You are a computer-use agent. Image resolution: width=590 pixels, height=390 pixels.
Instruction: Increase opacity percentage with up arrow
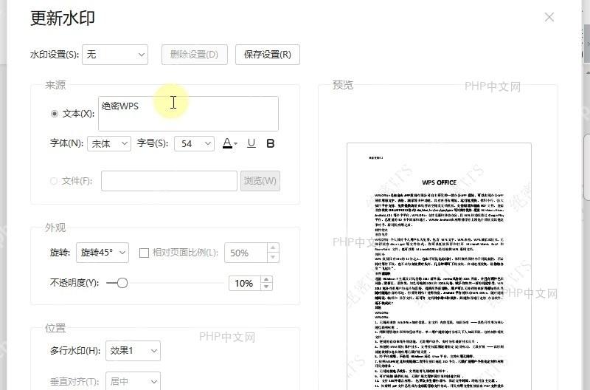[x=266, y=280]
